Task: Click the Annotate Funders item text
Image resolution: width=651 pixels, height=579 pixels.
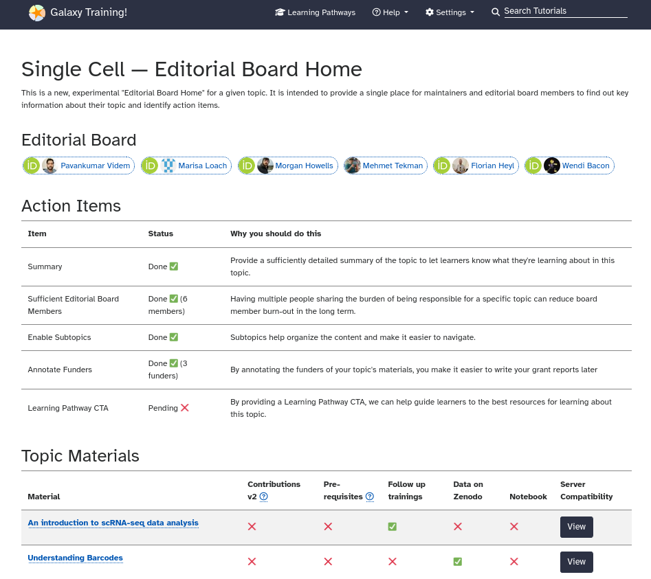Action: click(x=60, y=370)
